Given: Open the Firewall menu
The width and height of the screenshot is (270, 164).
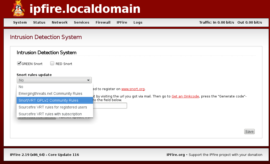Looking at the screenshot, I should tap(103, 23).
